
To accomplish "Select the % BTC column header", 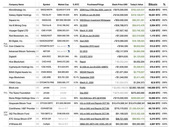I will pyautogui.click(x=76, y=5).
